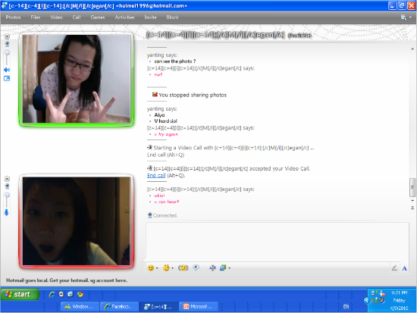
Task: Open the background dropdown arrow
Action: (x=230, y=268)
